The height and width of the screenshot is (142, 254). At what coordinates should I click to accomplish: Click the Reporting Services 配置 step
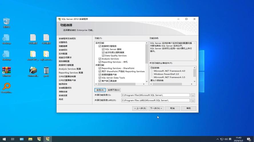click(x=71, y=73)
